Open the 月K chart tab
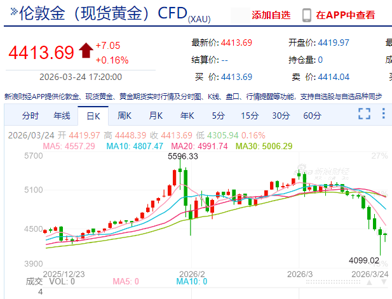Viewport: 392px width, 299px height. pyautogui.click(x=156, y=116)
